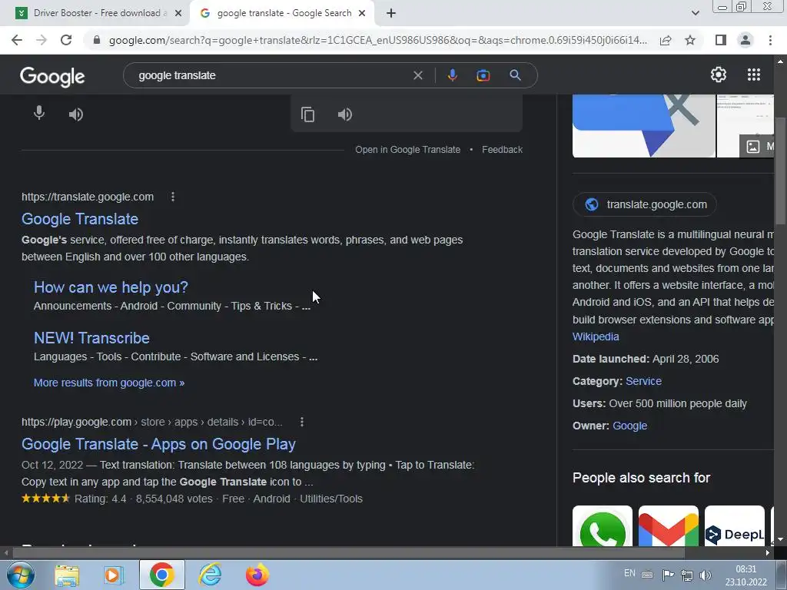This screenshot has height=590, width=787.
Task: Click the Google logo
Action: tap(52, 76)
